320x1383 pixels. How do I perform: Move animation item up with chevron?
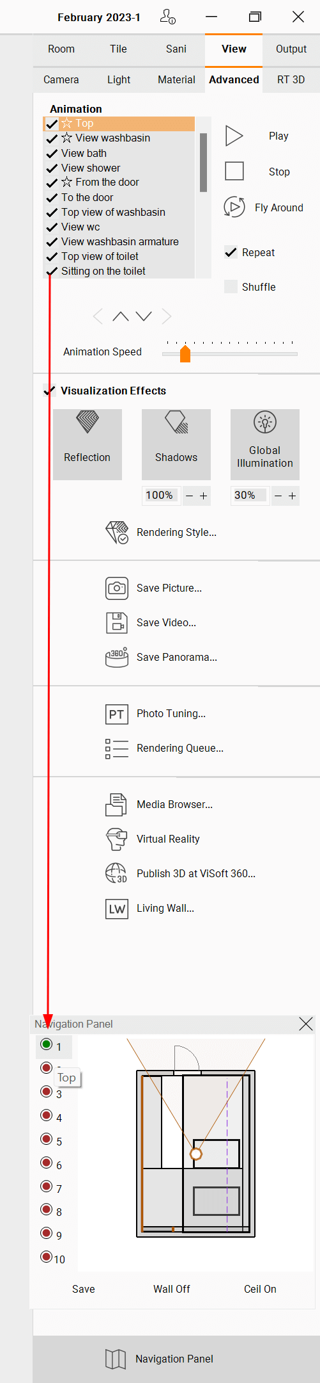pos(121,316)
